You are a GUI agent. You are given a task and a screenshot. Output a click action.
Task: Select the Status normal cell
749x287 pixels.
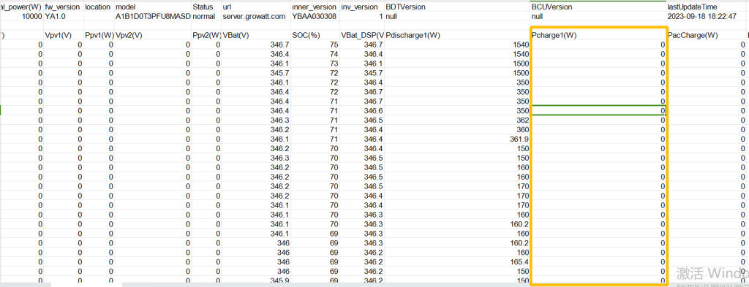[206, 16]
